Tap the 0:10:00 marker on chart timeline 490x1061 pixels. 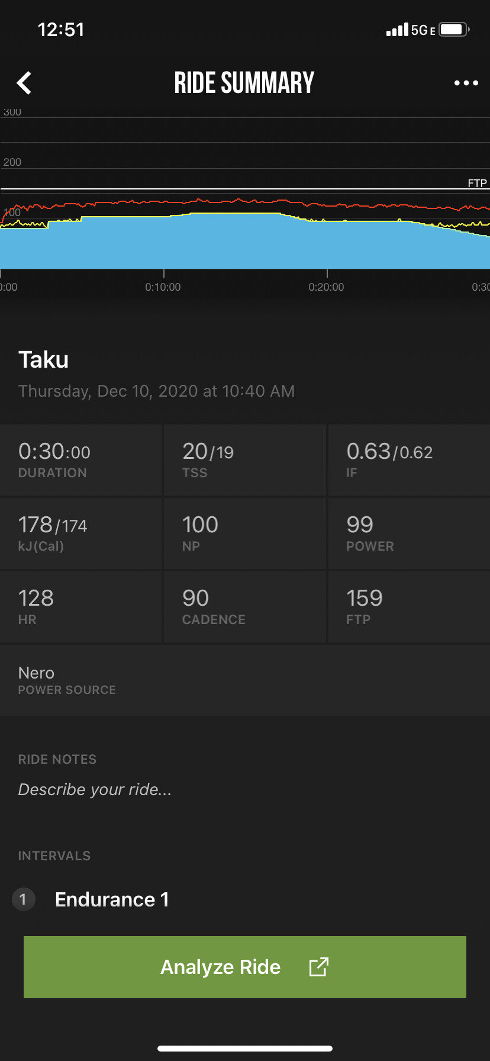(163, 287)
